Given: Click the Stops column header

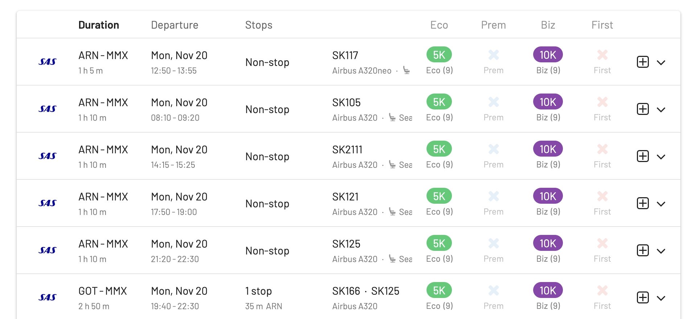Looking at the screenshot, I should tap(259, 25).
